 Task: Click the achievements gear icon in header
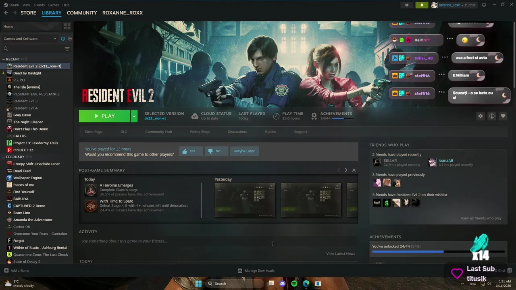tap(314, 116)
